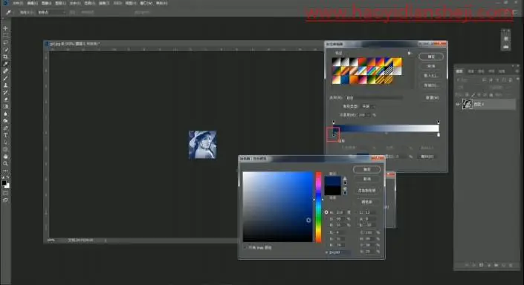
Task: Select the Lasso tool
Action: tap(5, 43)
